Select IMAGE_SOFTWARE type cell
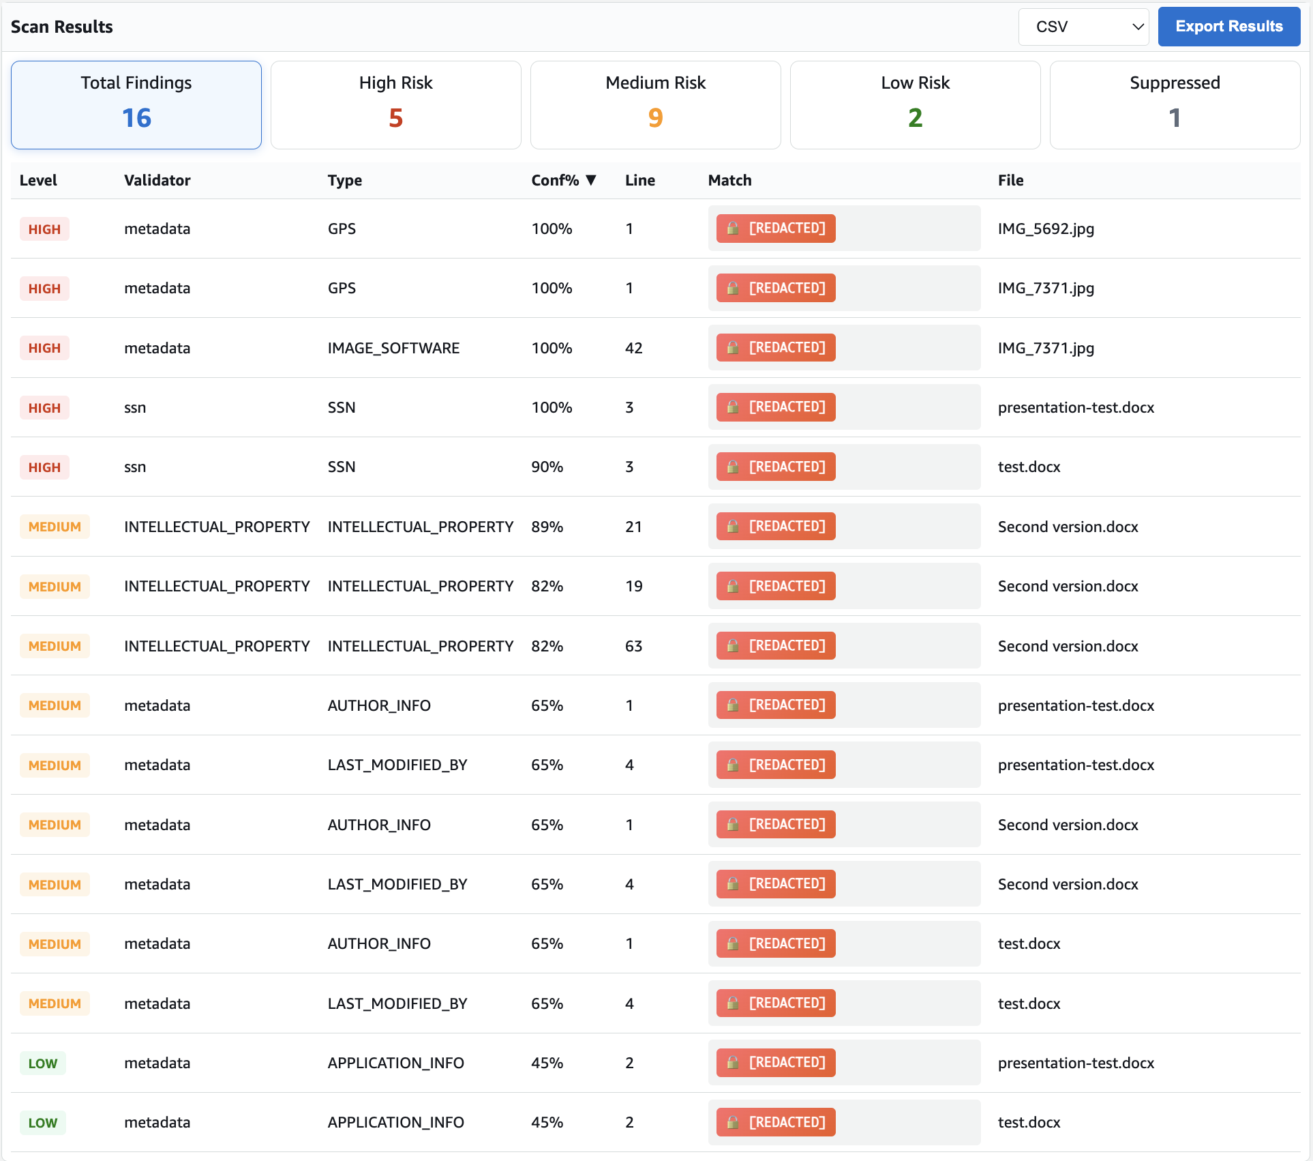The width and height of the screenshot is (1313, 1161). 393,348
